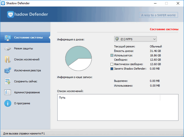Click the Save Now download icon
Viewport: 184px width, 137px height.
pyautogui.click(x=8, y=81)
